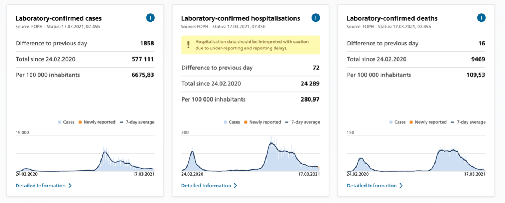505x203 pixels.
Task: Open info icon for Laboratory-confirmed hospitalisations
Action: [316, 18]
